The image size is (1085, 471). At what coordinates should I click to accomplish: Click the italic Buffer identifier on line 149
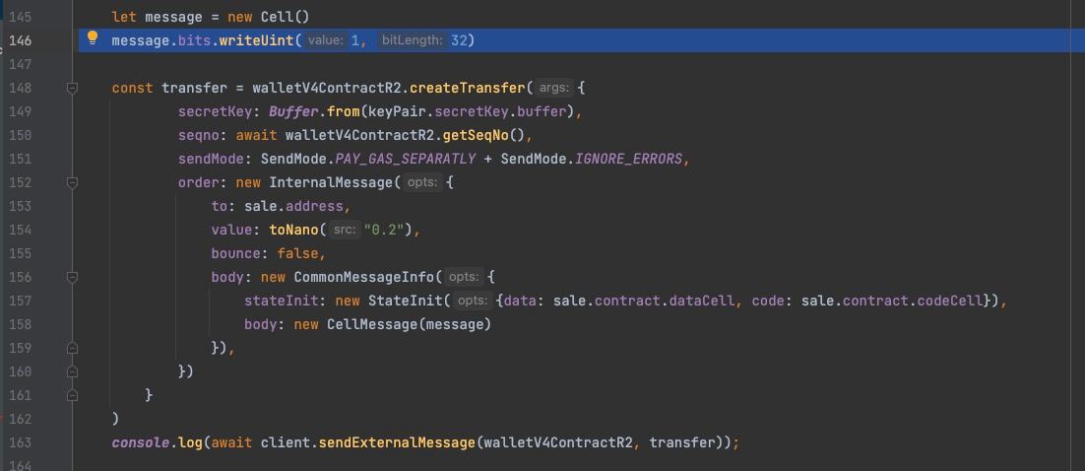pyautogui.click(x=294, y=111)
